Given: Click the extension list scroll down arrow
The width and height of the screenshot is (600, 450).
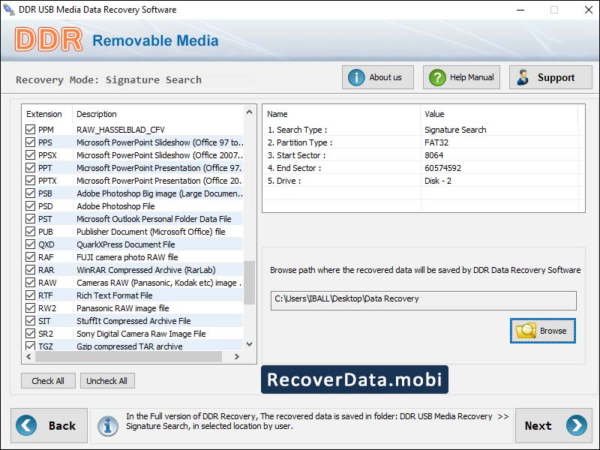Looking at the screenshot, I should 250,344.
